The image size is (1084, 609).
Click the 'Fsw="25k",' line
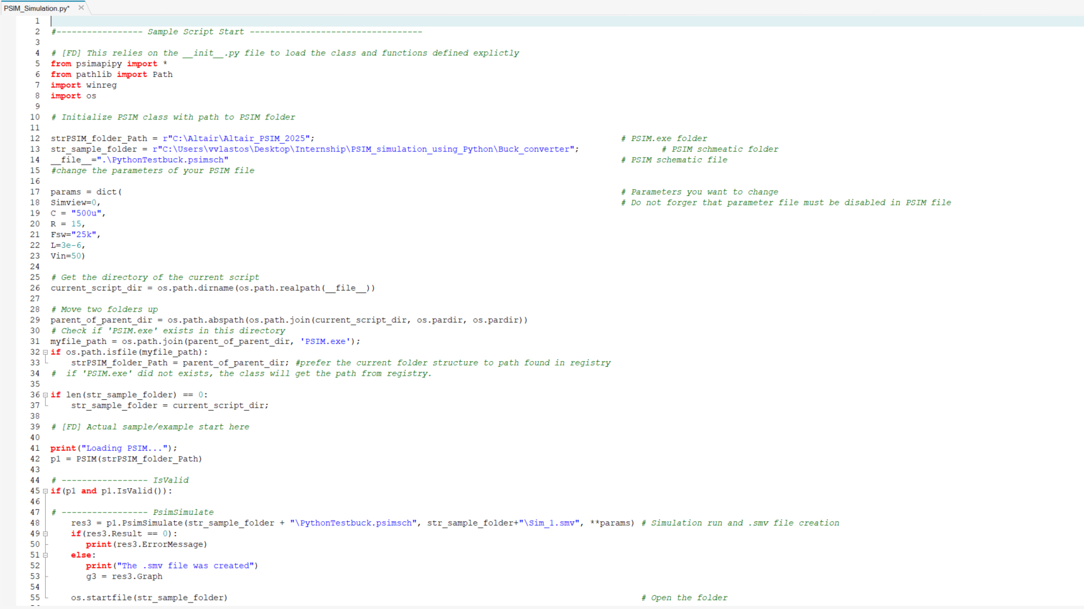tap(76, 235)
